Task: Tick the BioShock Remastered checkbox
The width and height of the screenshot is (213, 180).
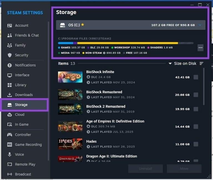Action: [x=196, y=95]
